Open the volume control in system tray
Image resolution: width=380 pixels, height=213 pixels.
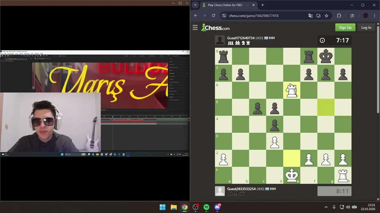point(348,207)
